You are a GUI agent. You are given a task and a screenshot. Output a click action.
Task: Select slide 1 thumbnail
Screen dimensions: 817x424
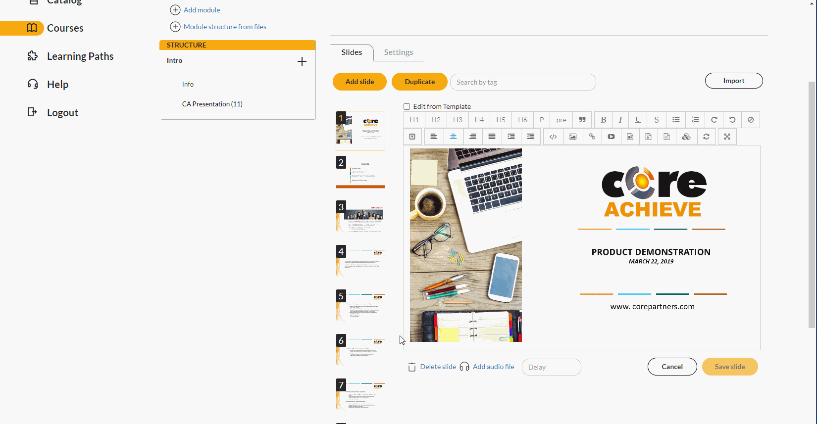(360, 131)
